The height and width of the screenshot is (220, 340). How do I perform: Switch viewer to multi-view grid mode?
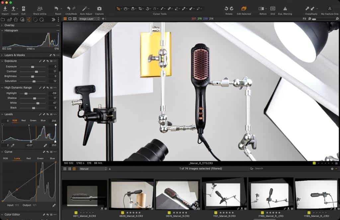click(65, 19)
